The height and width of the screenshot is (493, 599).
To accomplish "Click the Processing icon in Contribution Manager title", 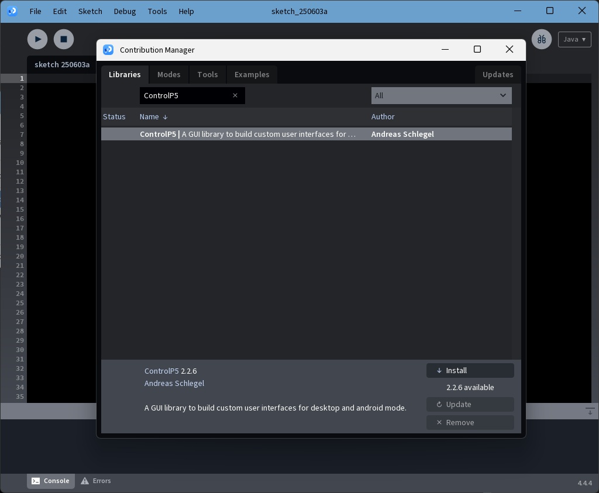I will 108,50.
